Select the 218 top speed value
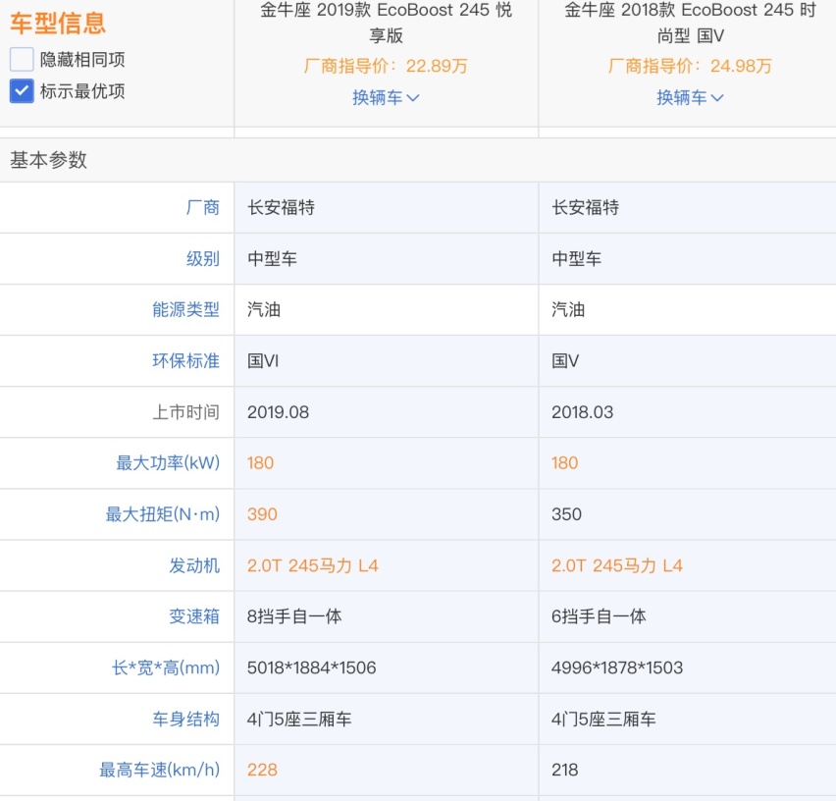836x801 pixels. click(564, 770)
